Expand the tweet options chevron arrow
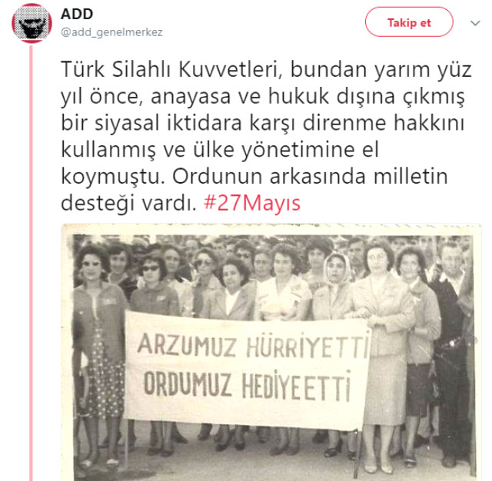This screenshot has height=481, width=492. (475, 23)
